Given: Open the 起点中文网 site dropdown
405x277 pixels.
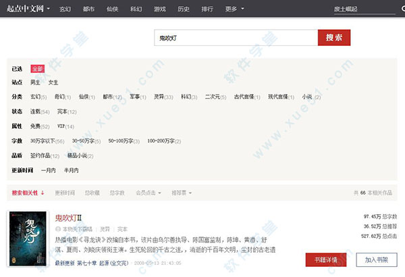Looking at the screenshot, I should click(28, 9).
